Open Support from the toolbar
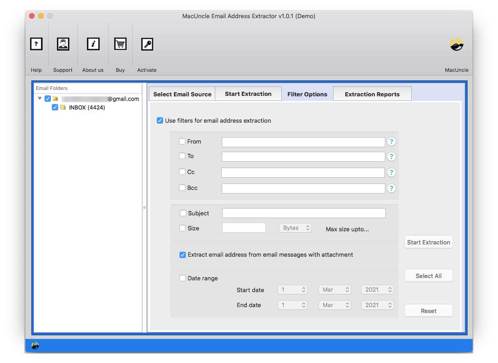The height and width of the screenshot is (363, 498). pyautogui.click(x=63, y=44)
